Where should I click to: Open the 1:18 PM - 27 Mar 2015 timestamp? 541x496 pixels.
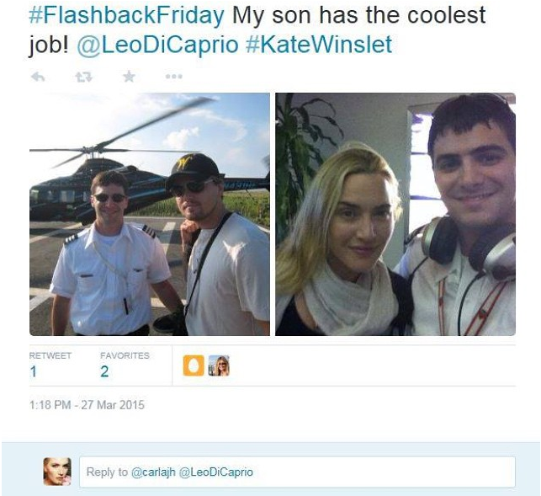point(87,405)
